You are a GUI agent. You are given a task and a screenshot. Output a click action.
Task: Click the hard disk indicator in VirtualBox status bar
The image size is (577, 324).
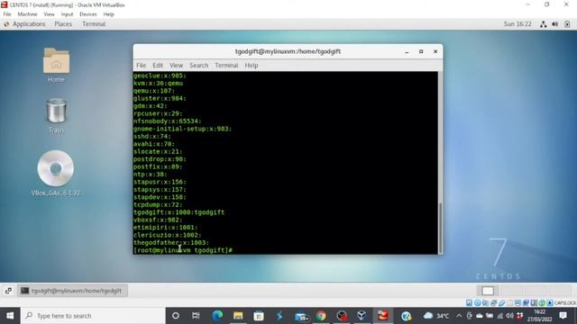(469, 302)
